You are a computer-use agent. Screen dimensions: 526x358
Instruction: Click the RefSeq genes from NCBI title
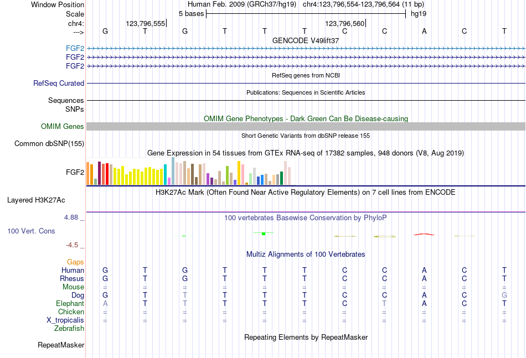tap(306, 75)
